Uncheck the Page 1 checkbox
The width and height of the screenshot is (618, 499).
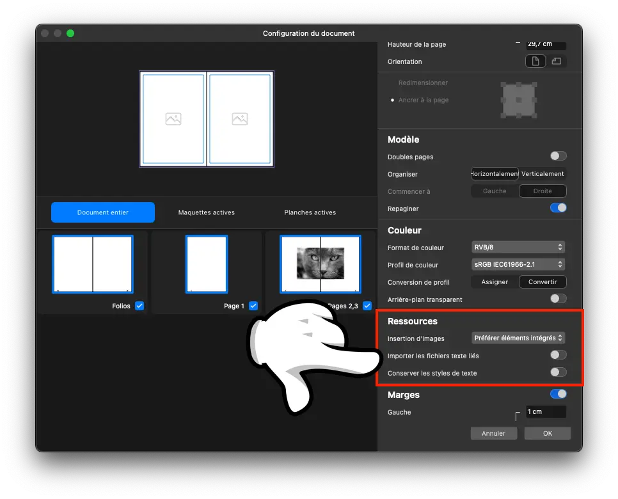(x=253, y=306)
